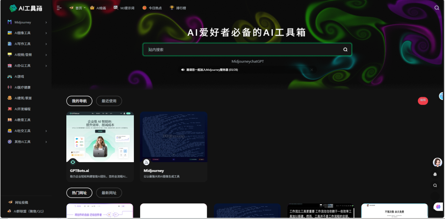Click the AI工具箱 logo

point(26,8)
